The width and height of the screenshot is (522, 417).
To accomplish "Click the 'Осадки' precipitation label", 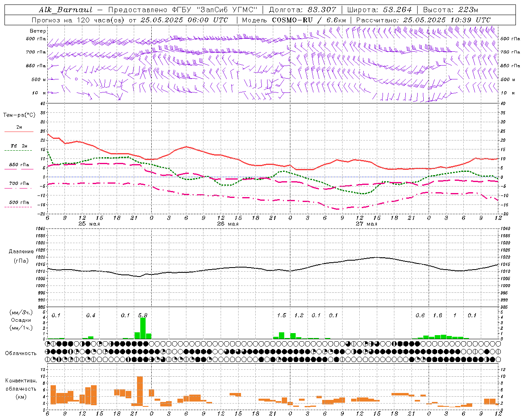I will pyautogui.click(x=21, y=320).
